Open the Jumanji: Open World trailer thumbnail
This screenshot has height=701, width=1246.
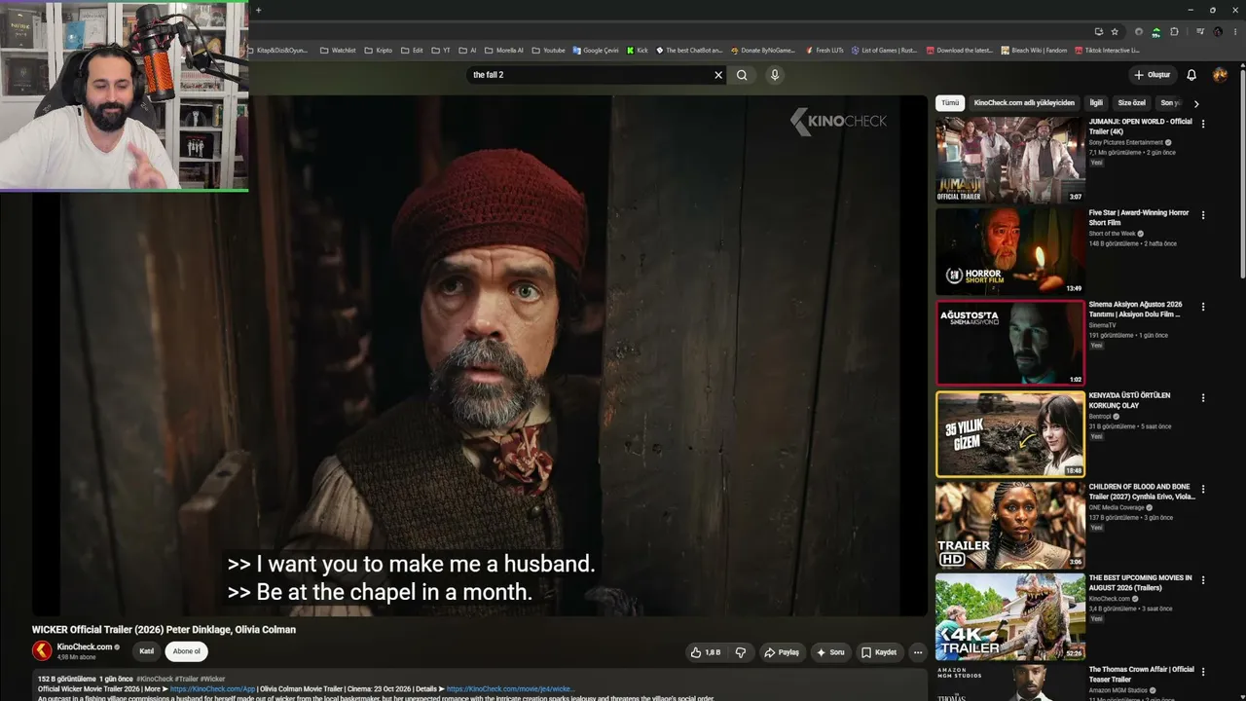click(1010, 160)
